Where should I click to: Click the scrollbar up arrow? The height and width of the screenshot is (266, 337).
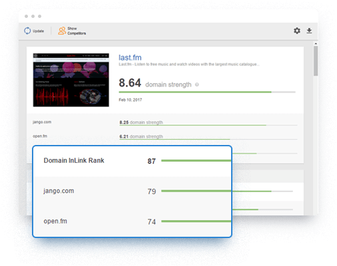coord(316,43)
